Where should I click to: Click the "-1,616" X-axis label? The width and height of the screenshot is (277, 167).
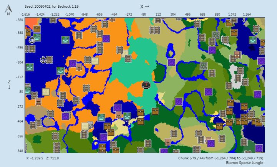pyautogui.click(x=25, y=14)
